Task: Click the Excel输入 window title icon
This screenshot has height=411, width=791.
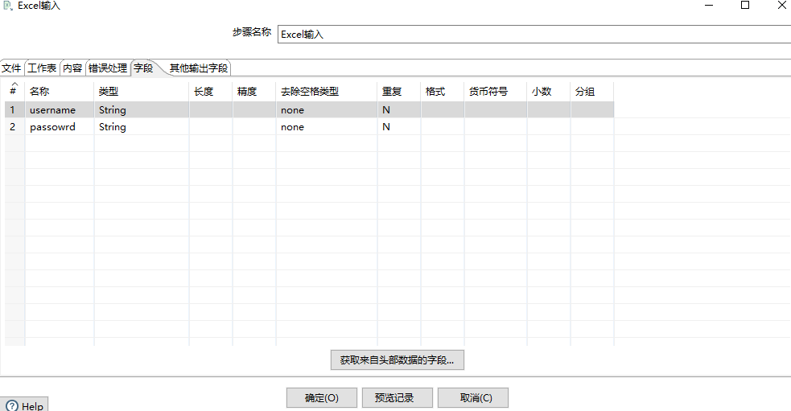Action: [x=7, y=6]
